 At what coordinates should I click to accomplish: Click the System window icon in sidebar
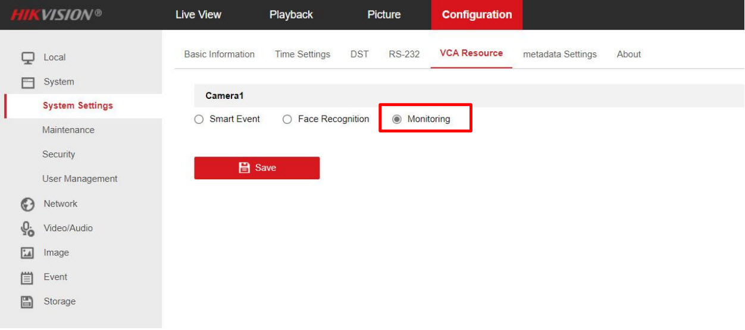pos(27,82)
